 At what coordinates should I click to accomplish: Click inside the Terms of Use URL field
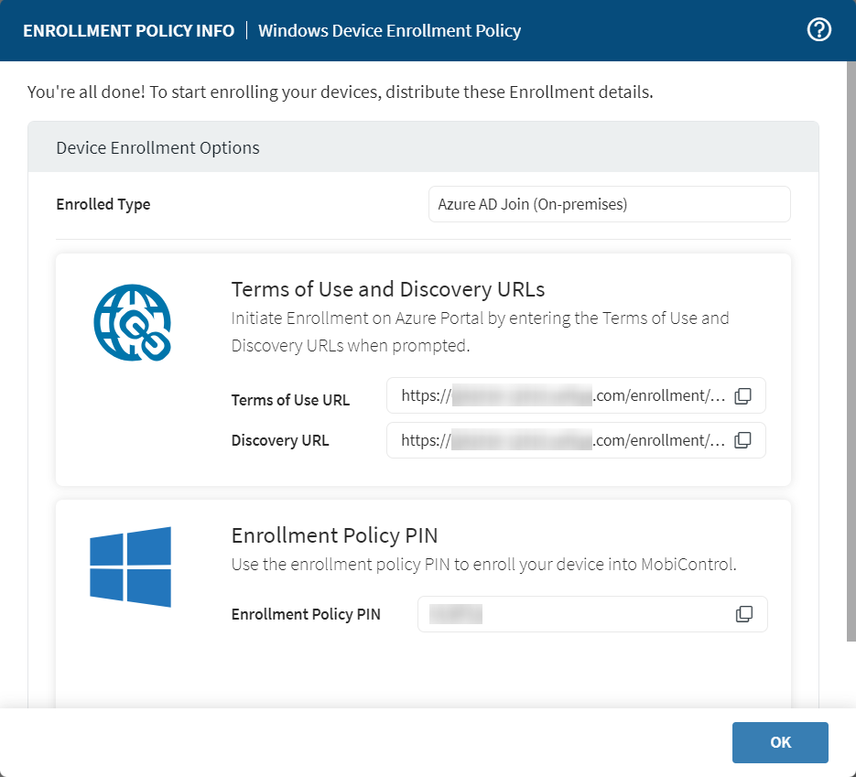(x=549, y=395)
